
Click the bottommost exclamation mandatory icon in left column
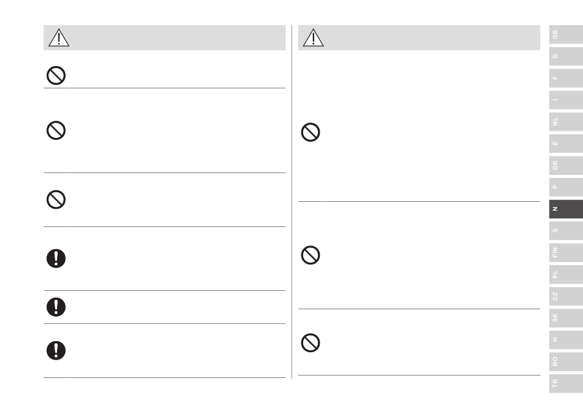(56, 350)
